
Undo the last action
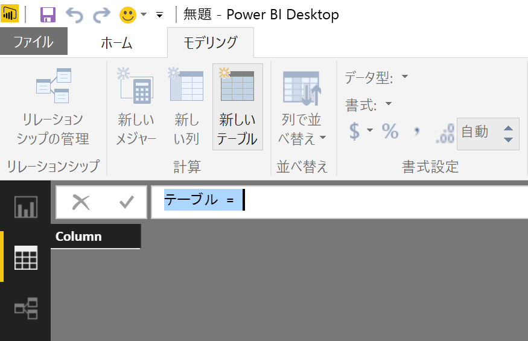[74, 15]
